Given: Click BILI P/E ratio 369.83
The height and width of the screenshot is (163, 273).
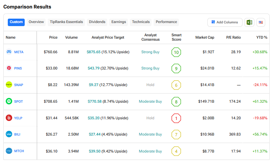Looking at the screenshot, I should [235, 135].
